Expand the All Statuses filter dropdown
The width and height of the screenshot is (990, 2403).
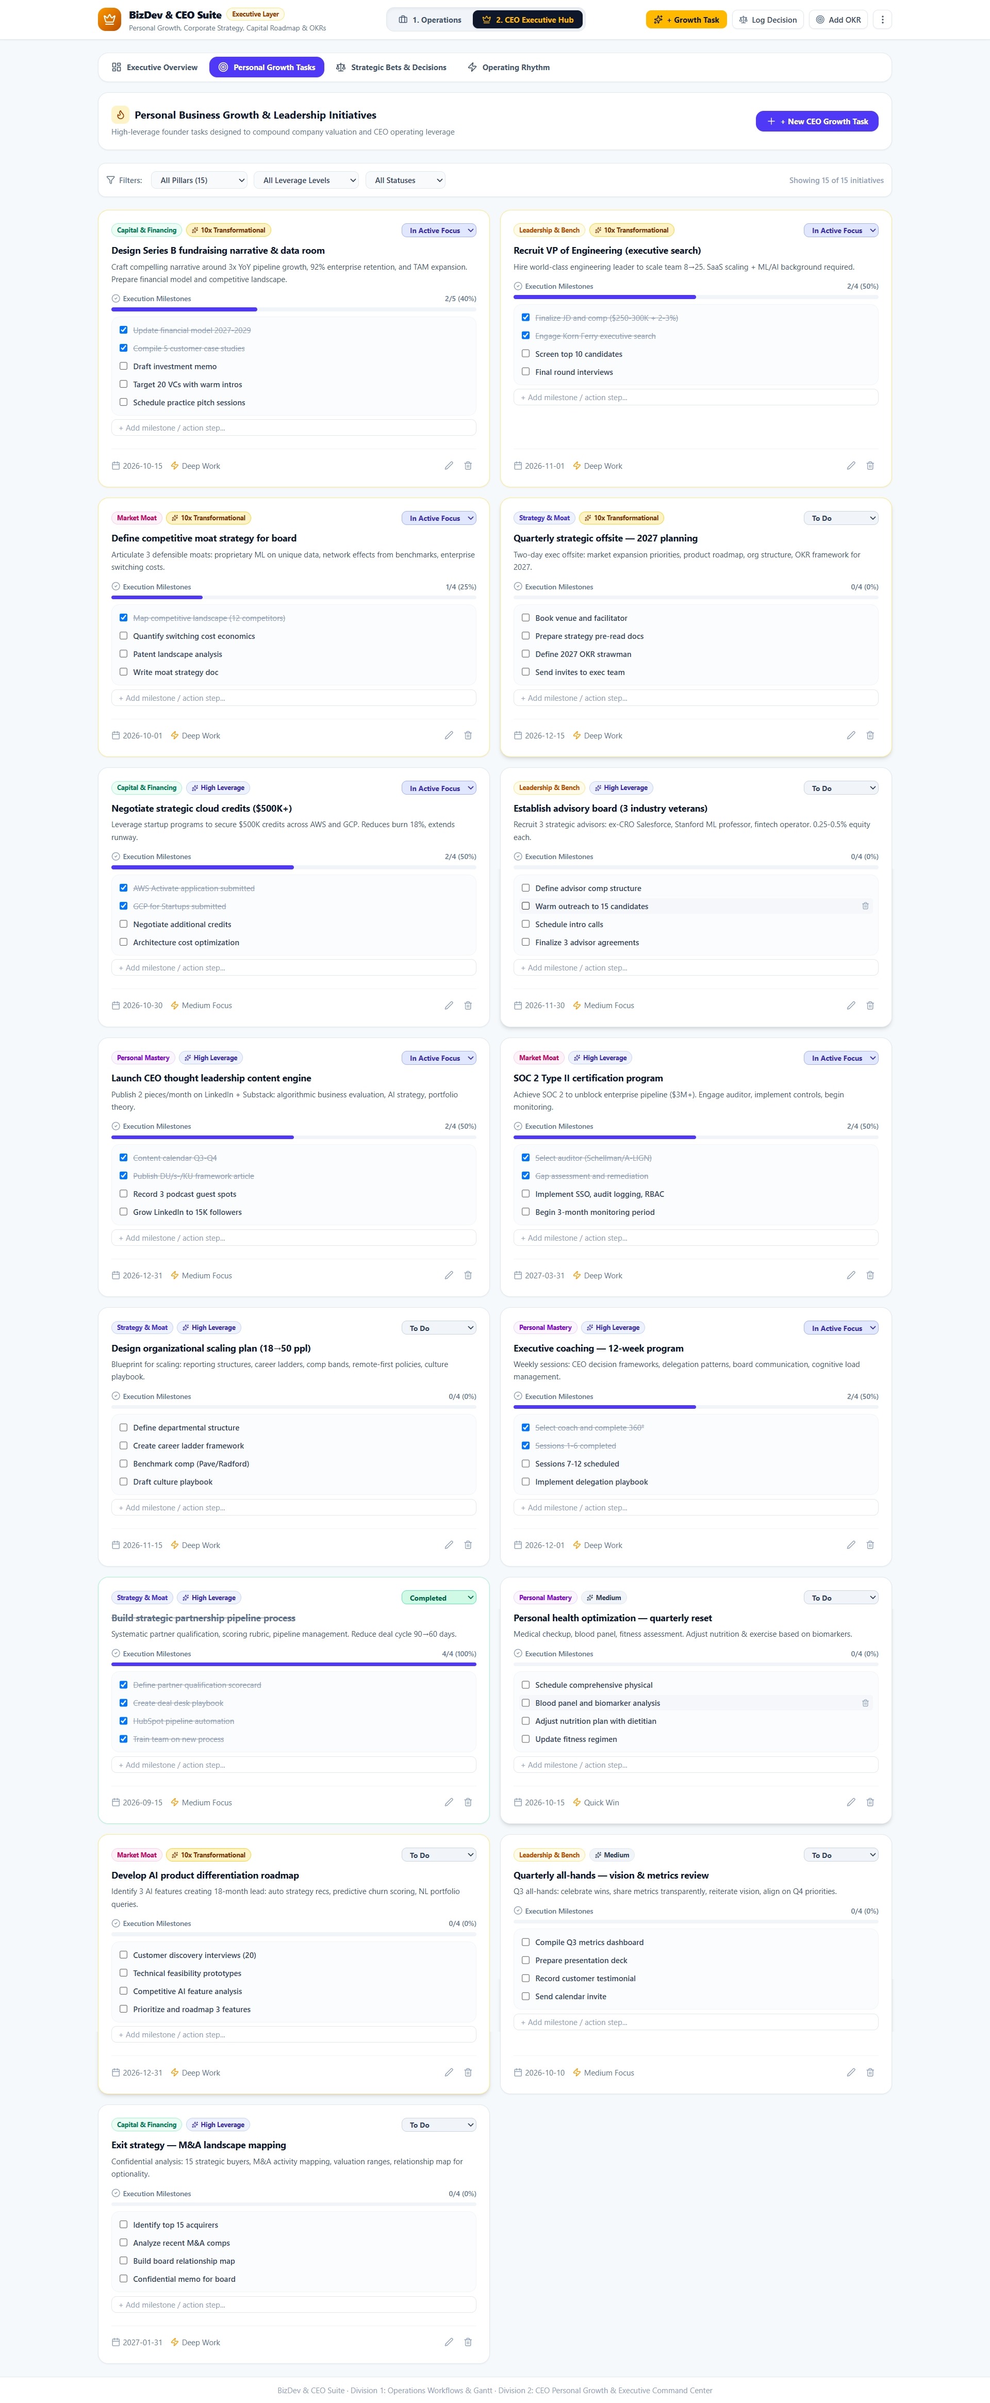(405, 180)
